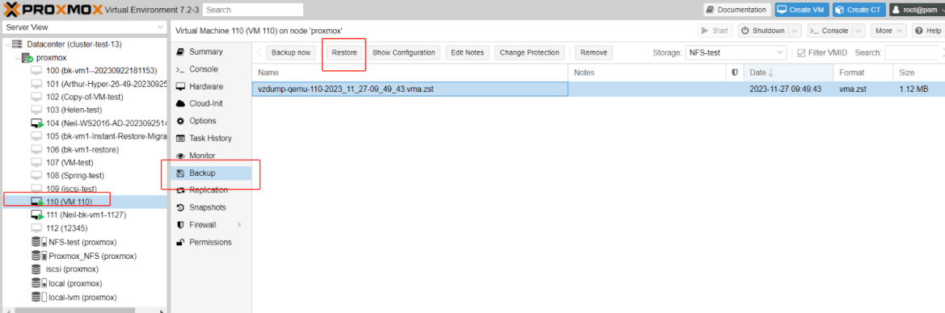Select vzdump-qemu-110 backup row
This screenshot has height=313, width=945.
[598, 89]
